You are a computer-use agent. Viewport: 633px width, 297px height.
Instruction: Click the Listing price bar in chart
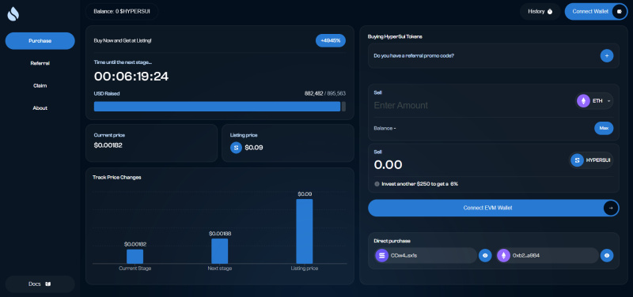pyautogui.click(x=305, y=231)
